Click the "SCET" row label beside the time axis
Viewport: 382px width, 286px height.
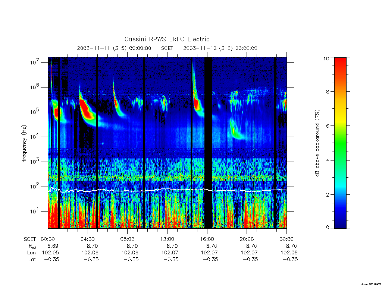click(30, 239)
